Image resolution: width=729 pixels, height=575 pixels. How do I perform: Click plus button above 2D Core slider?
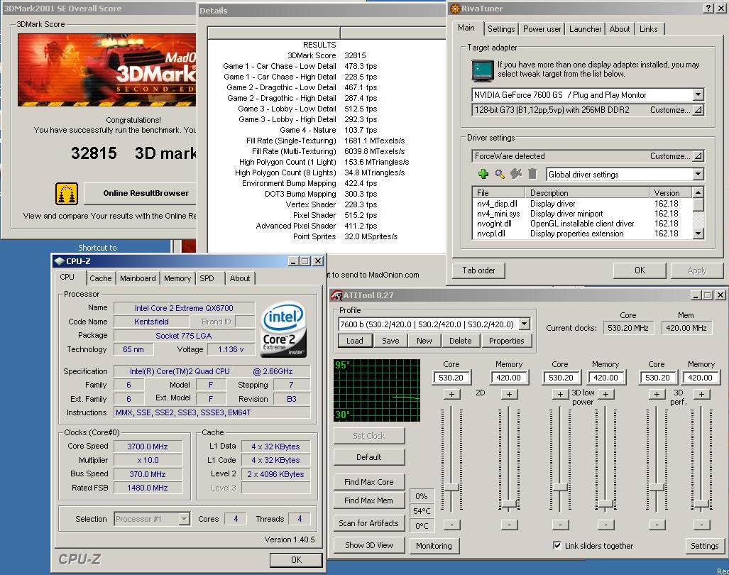pyautogui.click(x=451, y=394)
